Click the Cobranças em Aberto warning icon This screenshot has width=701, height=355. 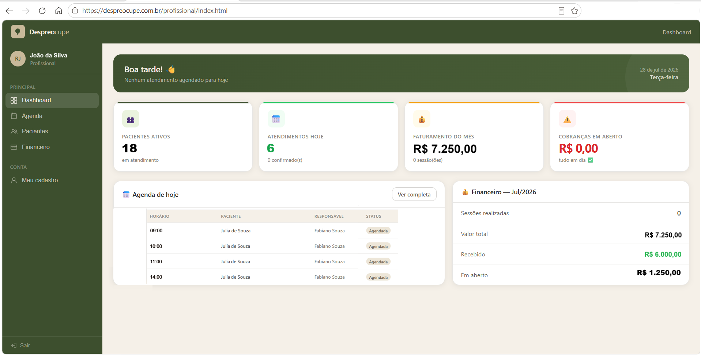(x=567, y=119)
